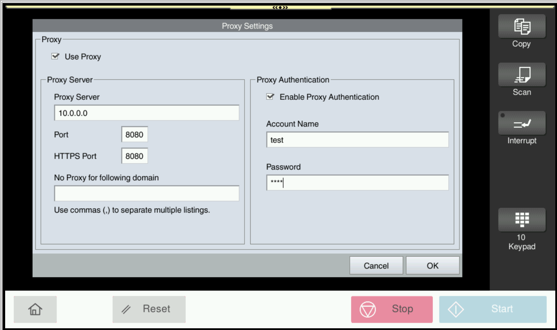
Task: Open the Scan function
Action: coord(521,75)
